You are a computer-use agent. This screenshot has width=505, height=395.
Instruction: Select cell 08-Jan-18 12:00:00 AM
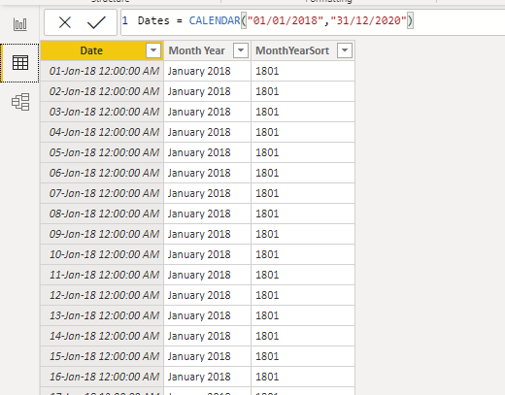click(102, 214)
